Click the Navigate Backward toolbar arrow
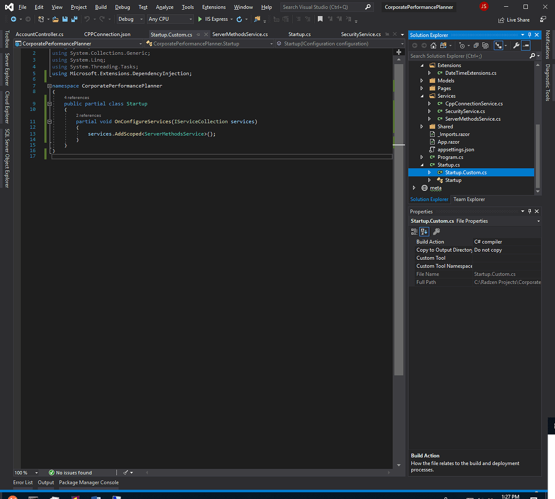The image size is (555, 499). (13, 19)
